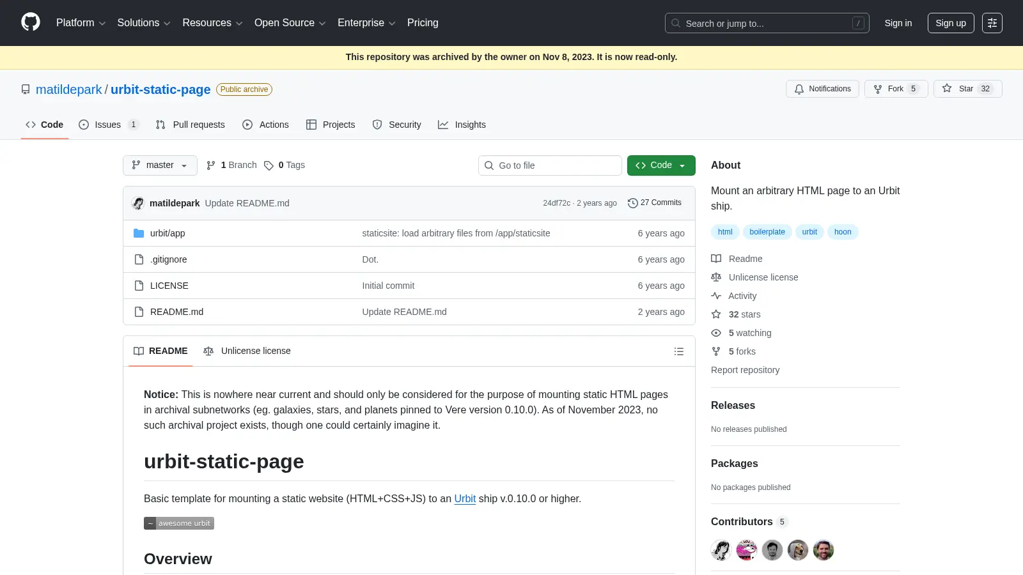
Task: Click matildepark commit author avatar
Action: pos(138,203)
